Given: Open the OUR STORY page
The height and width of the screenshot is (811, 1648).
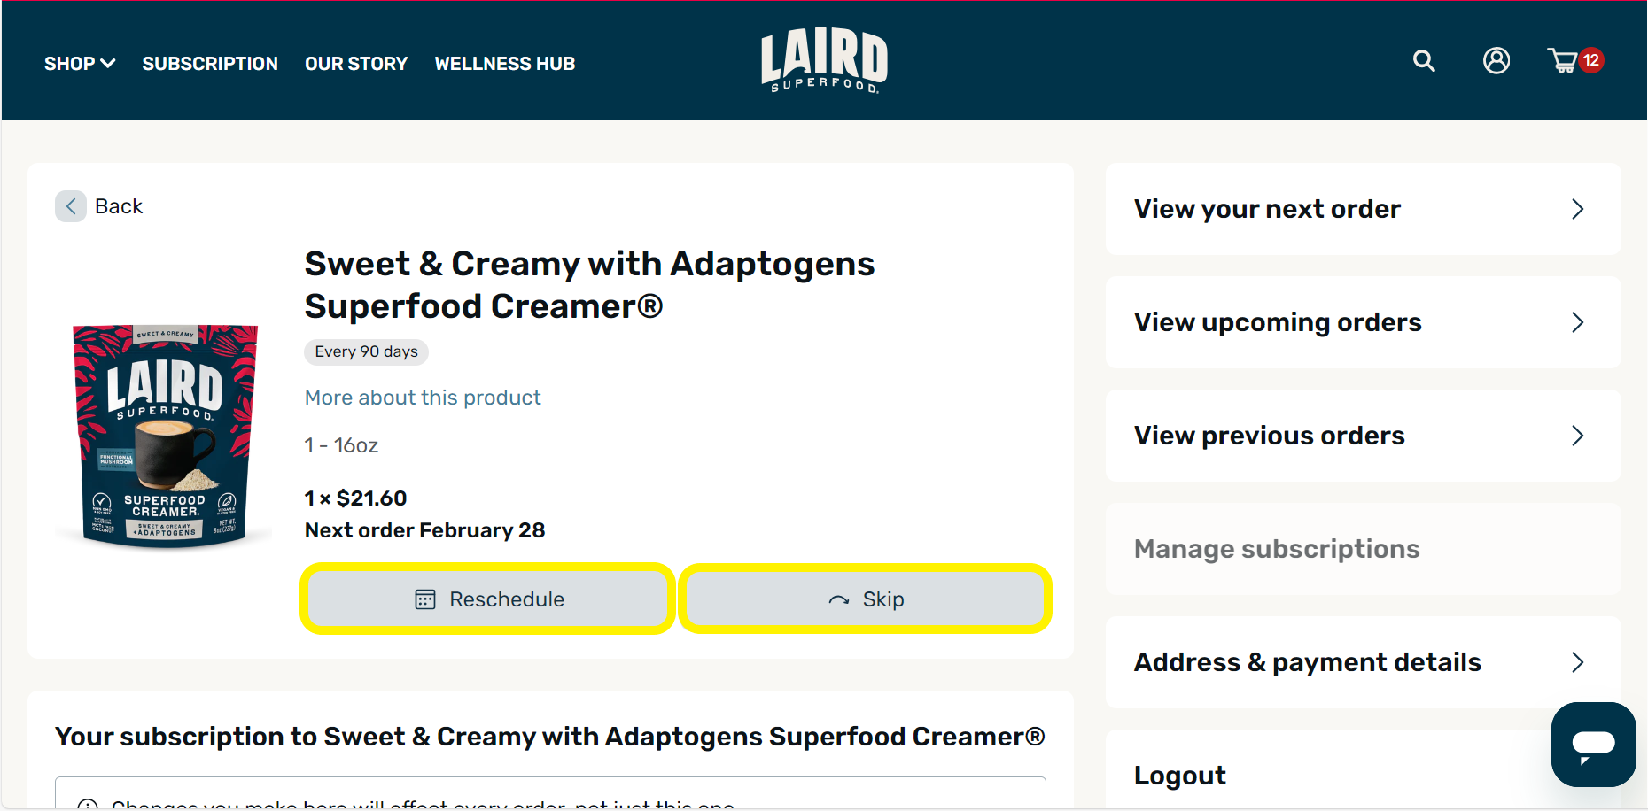Looking at the screenshot, I should click(356, 63).
